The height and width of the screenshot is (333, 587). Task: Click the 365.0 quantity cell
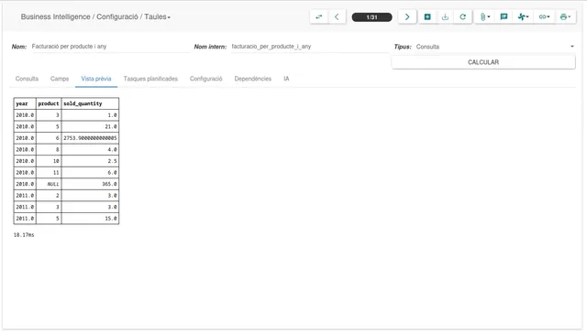(x=90, y=184)
